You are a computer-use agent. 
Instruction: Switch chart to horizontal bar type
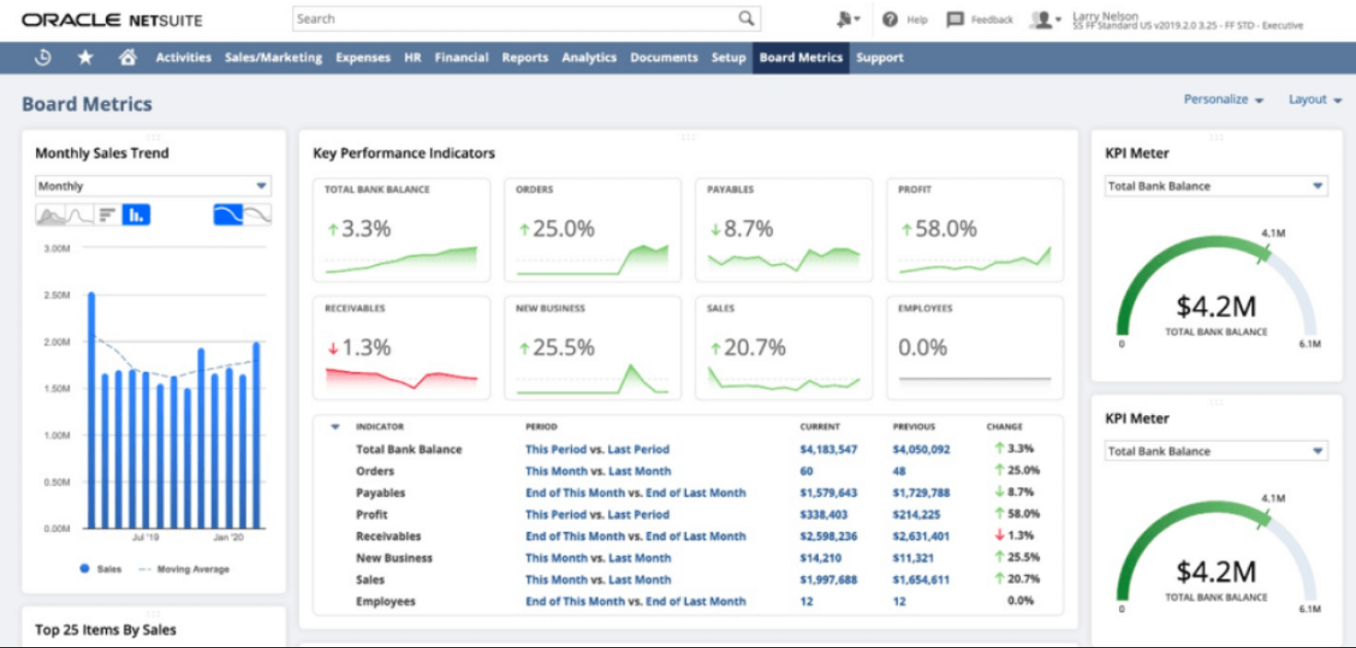[x=108, y=215]
